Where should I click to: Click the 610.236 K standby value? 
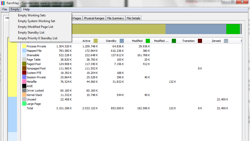[x=117, y=51]
